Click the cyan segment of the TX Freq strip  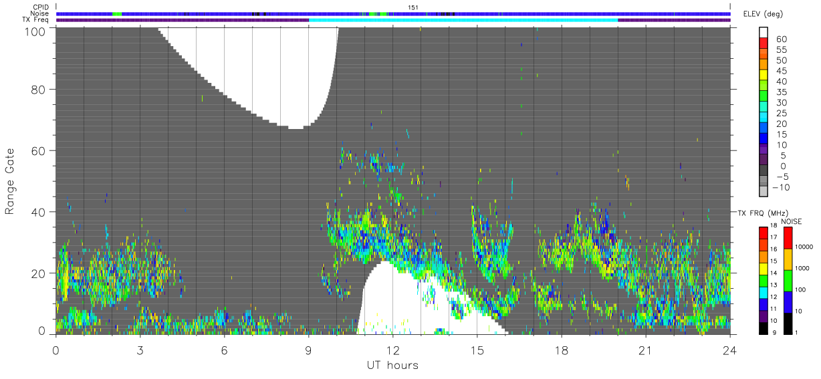tap(463, 20)
